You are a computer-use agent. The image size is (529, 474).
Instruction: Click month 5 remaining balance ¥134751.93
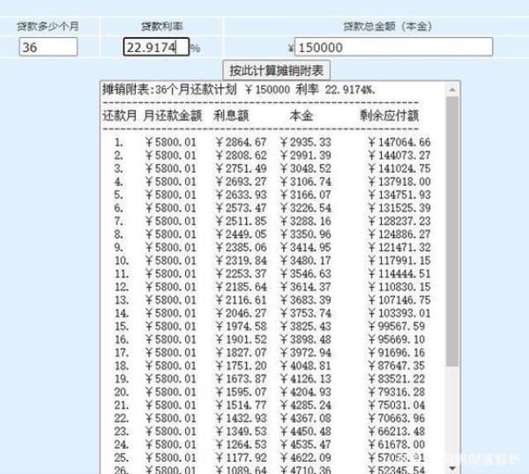point(399,195)
